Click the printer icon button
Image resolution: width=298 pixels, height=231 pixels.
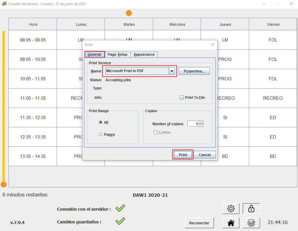(x=251, y=223)
